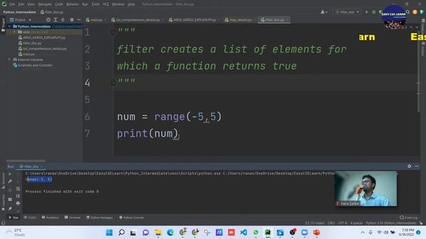Click the Python_Intermediate breadcrumb
The image size is (426, 239).
click(19, 12)
